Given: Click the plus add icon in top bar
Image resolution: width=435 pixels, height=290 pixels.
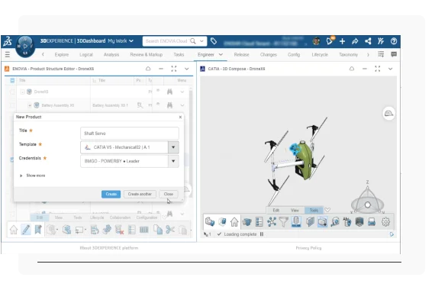Looking at the screenshot, I should point(342,41).
